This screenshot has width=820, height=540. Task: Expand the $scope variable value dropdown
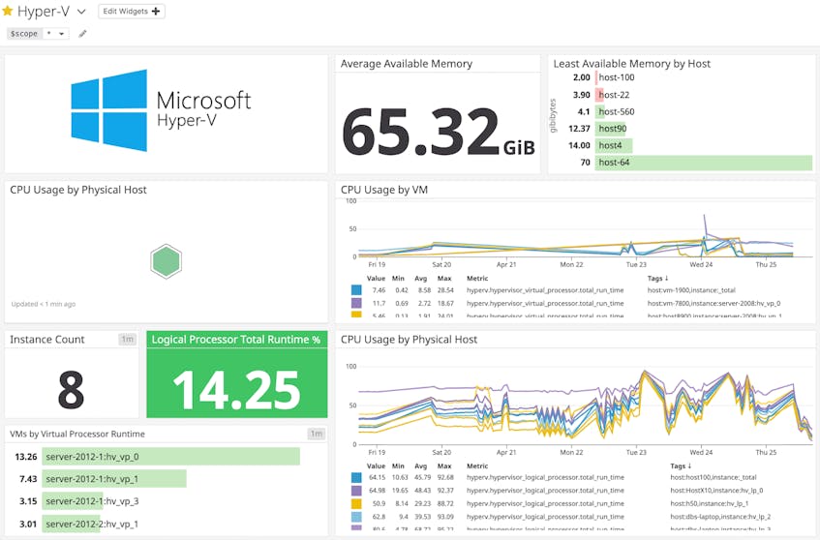[x=55, y=34]
